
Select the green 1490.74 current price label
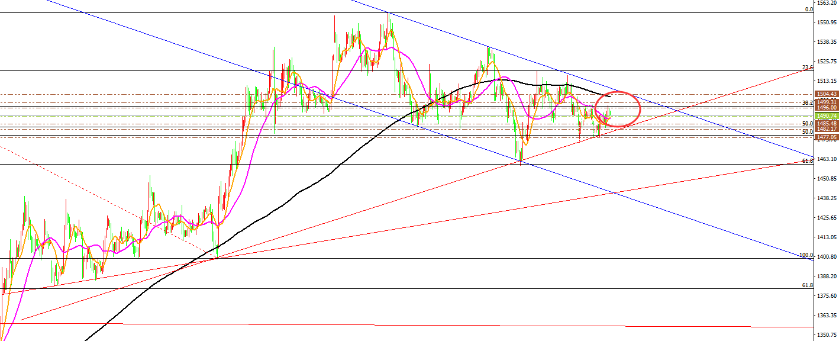point(826,116)
